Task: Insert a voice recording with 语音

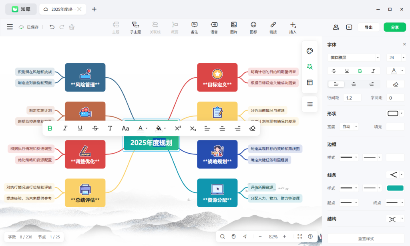Action: click(214, 28)
